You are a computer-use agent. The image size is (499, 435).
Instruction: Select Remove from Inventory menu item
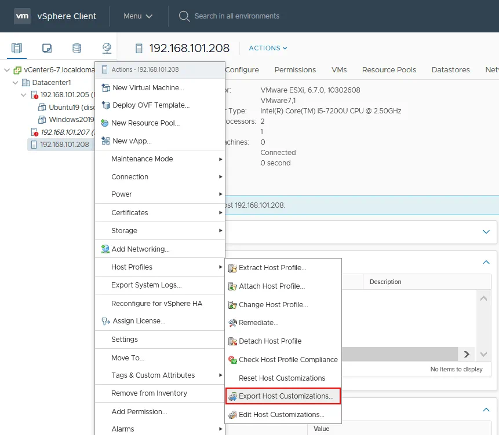(149, 393)
